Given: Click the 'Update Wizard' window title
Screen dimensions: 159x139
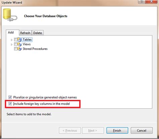Looking at the screenshot, I should pyautogui.click(x=12, y=2).
